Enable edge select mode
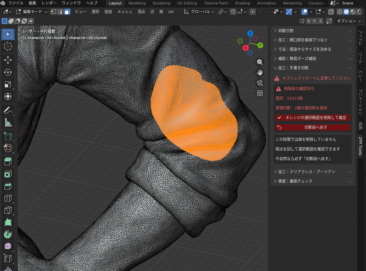This screenshot has width=366, height=271. point(60,12)
